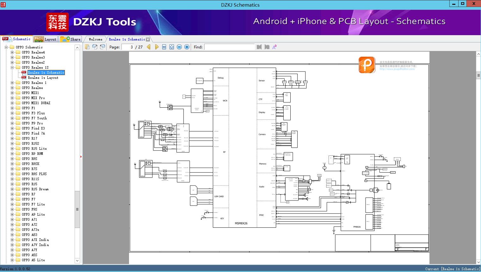Viewport: 481px width, 272px height.
Task: Expand the OPPO R15 Lite folder
Action: pyautogui.click(x=12, y=149)
